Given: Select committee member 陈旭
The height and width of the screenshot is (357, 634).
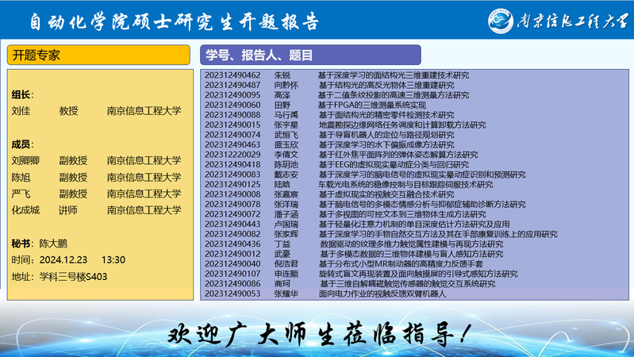Looking at the screenshot, I should tap(21, 177).
